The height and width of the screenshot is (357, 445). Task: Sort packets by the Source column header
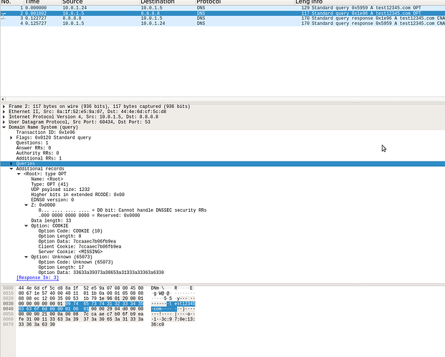72,2
